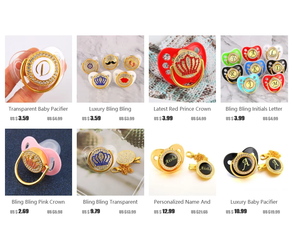Click the Luxury Bling Bling title link
Image resolution: width=293 pixels, height=226 pixels.
coord(110,109)
